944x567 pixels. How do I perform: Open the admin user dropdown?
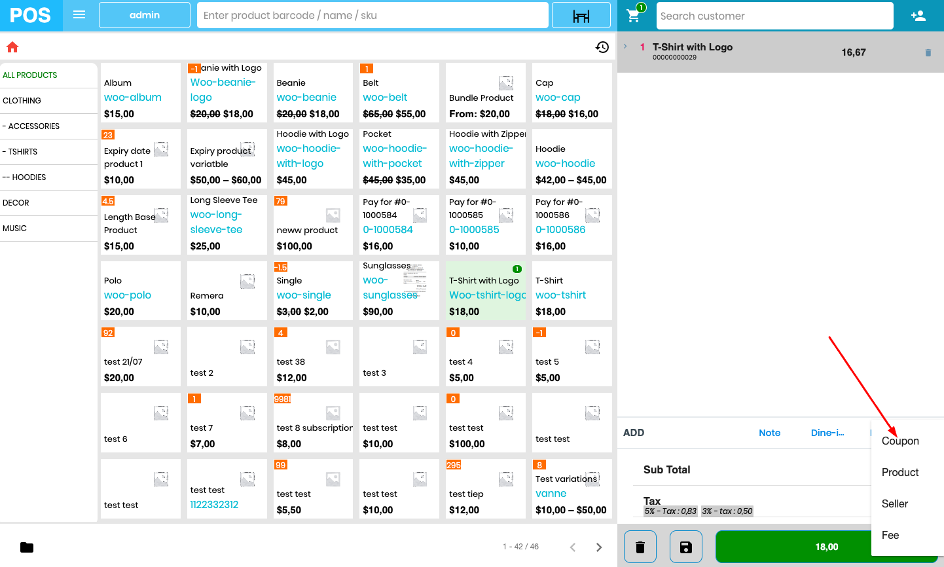pyautogui.click(x=144, y=15)
